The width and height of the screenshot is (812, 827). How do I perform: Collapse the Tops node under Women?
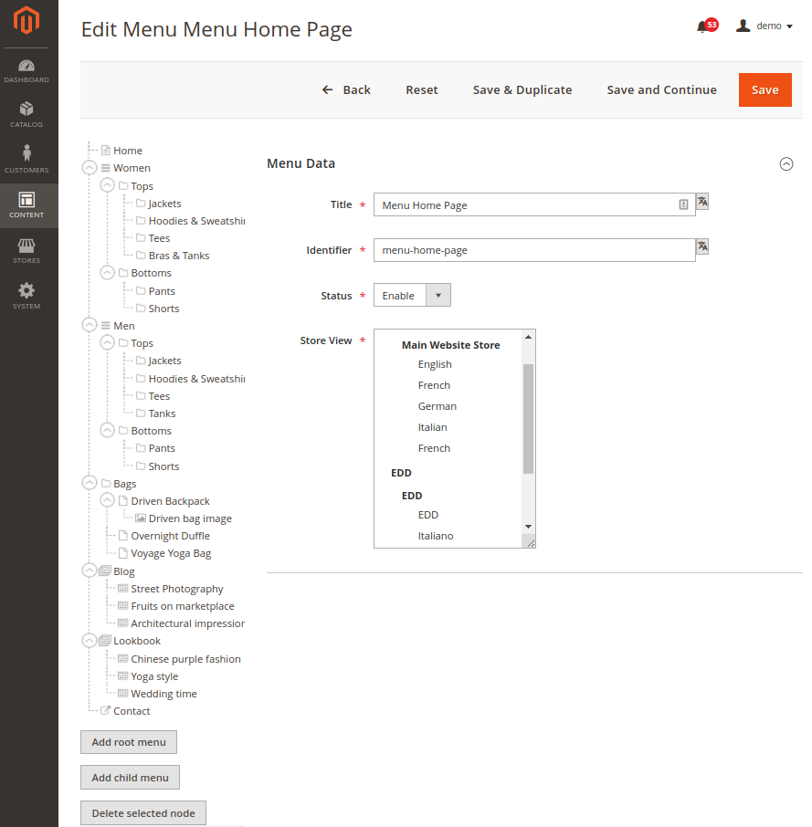107,185
